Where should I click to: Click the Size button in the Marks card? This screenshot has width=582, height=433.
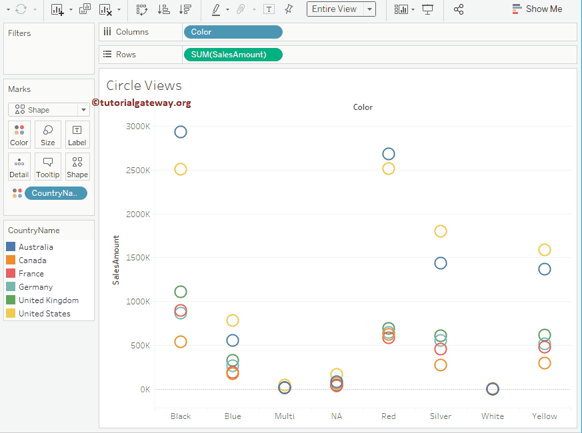tap(47, 134)
